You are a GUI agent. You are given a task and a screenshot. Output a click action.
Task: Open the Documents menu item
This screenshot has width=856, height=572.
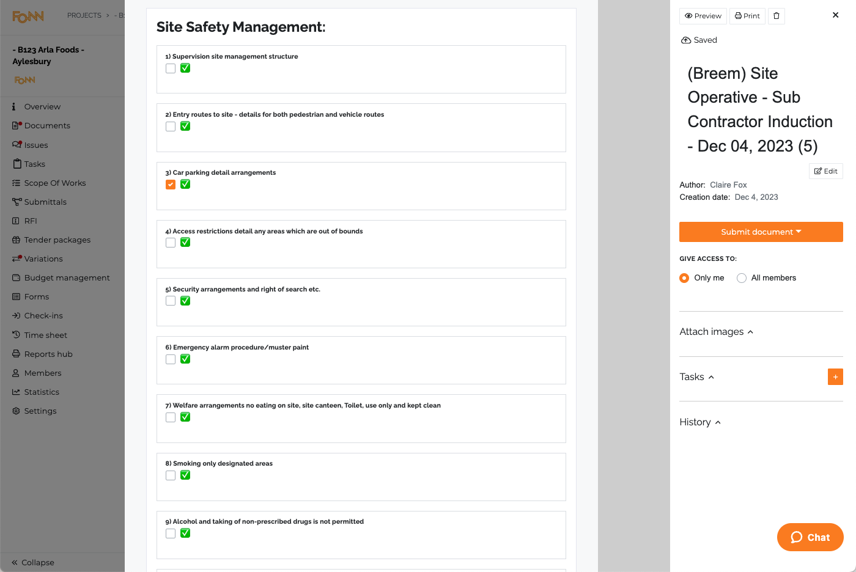point(47,125)
